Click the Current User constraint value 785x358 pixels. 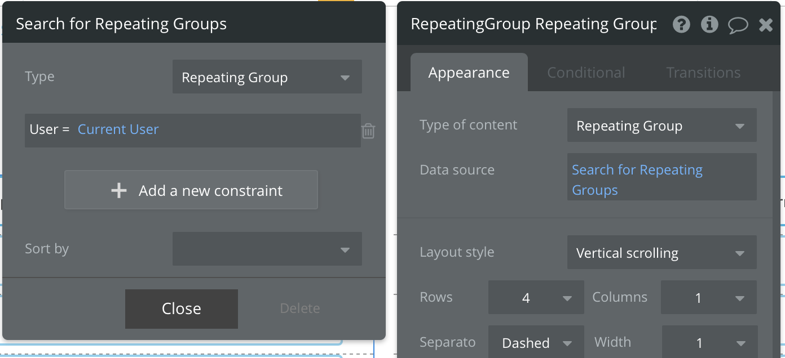tap(118, 129)
